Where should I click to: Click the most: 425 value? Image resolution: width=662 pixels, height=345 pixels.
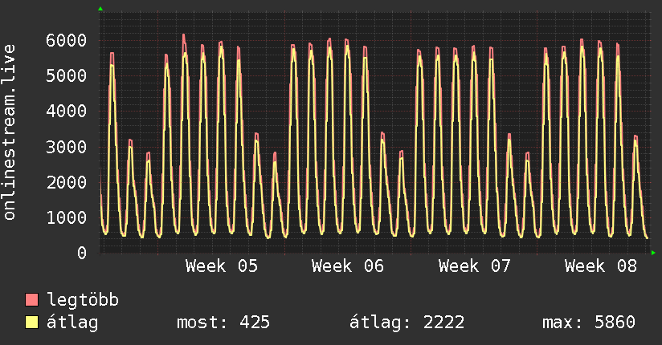click(x=223, y=323)
